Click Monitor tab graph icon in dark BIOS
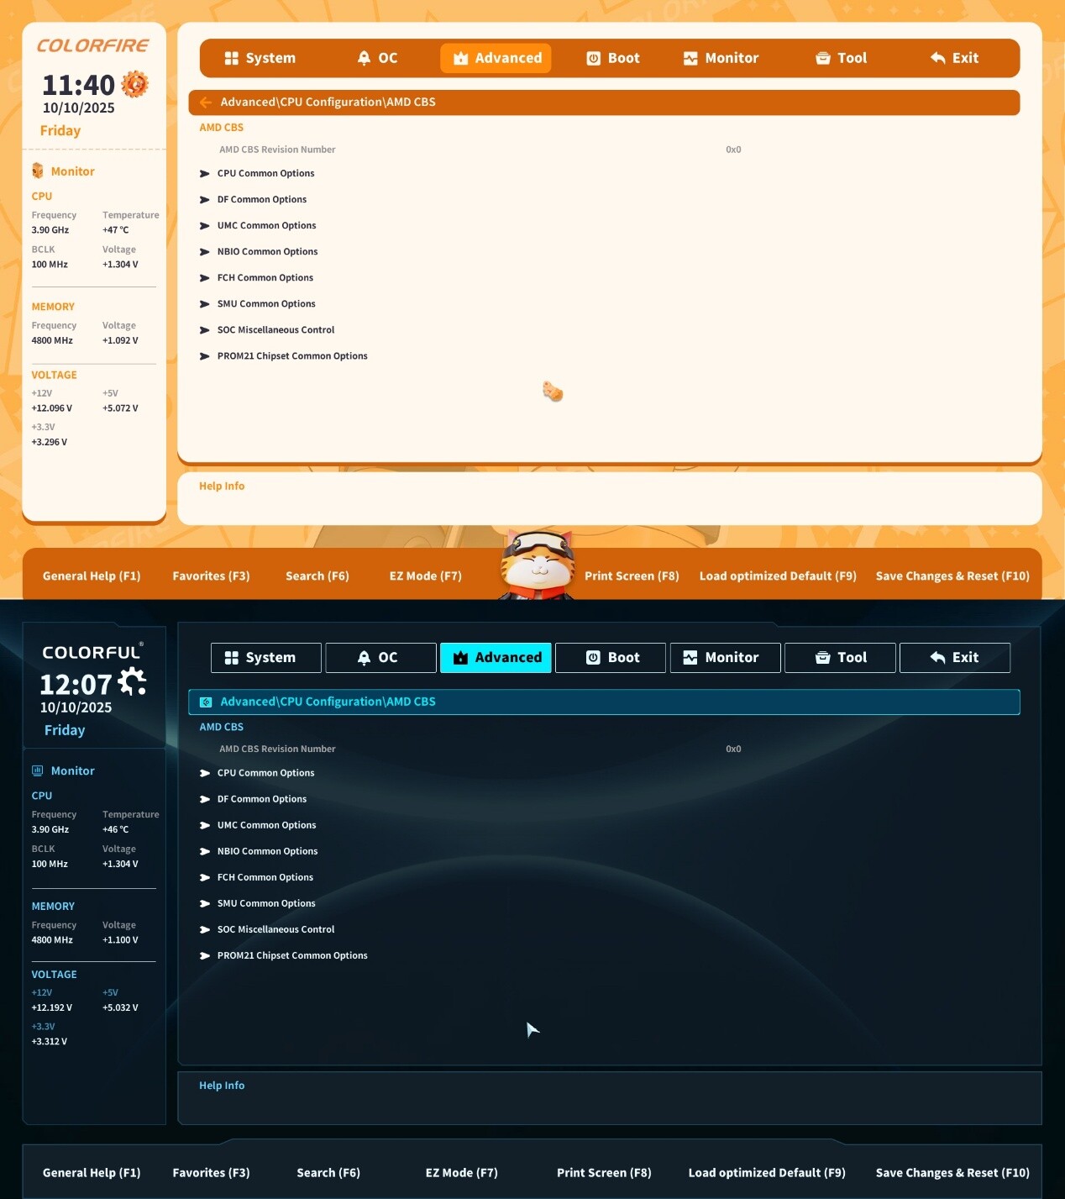Screen dimensions: 1065x1199 (690, 658)
